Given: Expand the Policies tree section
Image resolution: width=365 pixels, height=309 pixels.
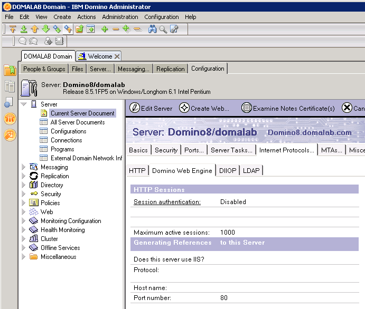Looking at the screenshot, I should 24,203.
